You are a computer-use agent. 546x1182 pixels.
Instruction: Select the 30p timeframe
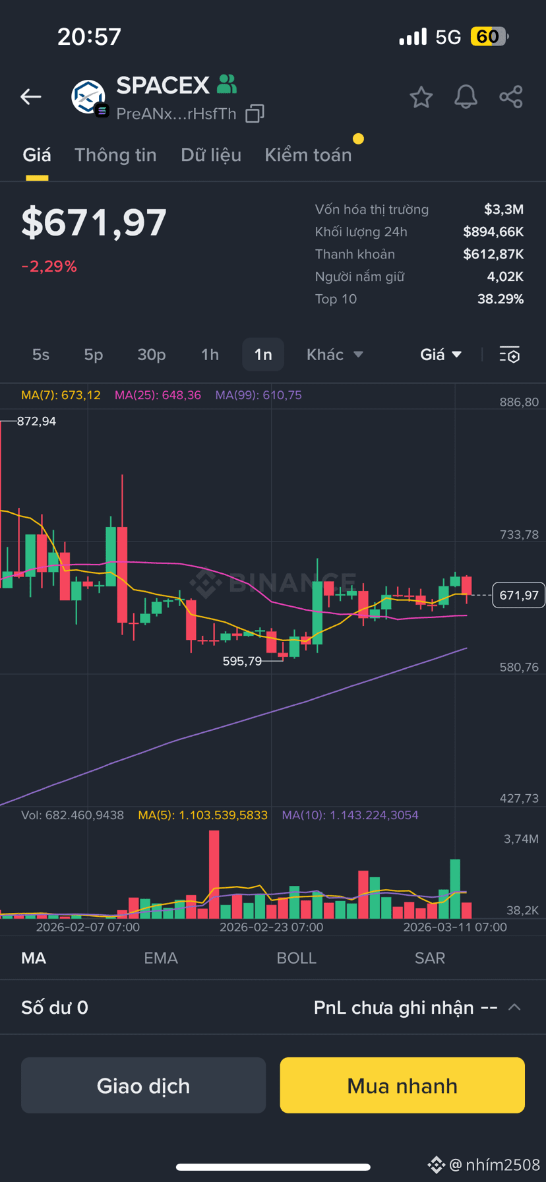pyautogui.click(x=152, y=355)
